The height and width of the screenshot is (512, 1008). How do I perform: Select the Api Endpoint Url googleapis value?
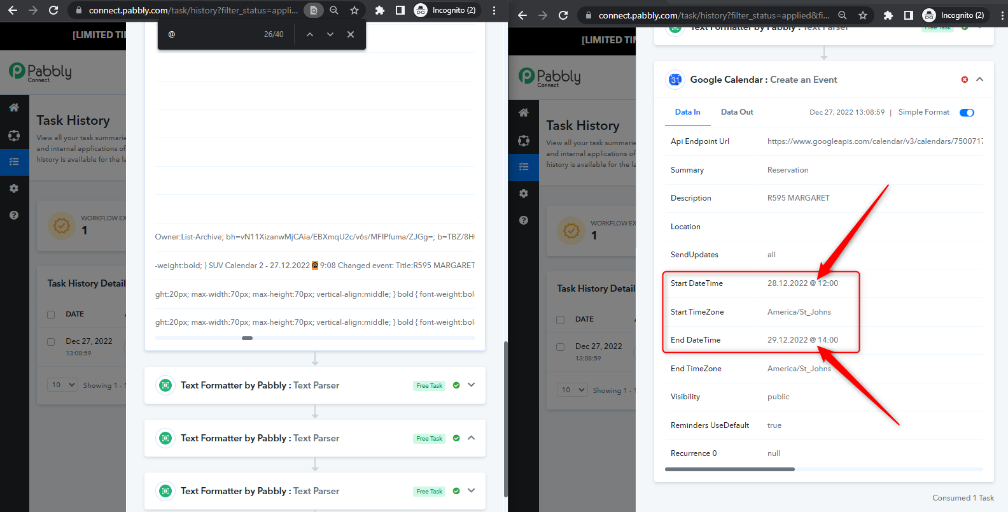[875, 141]
